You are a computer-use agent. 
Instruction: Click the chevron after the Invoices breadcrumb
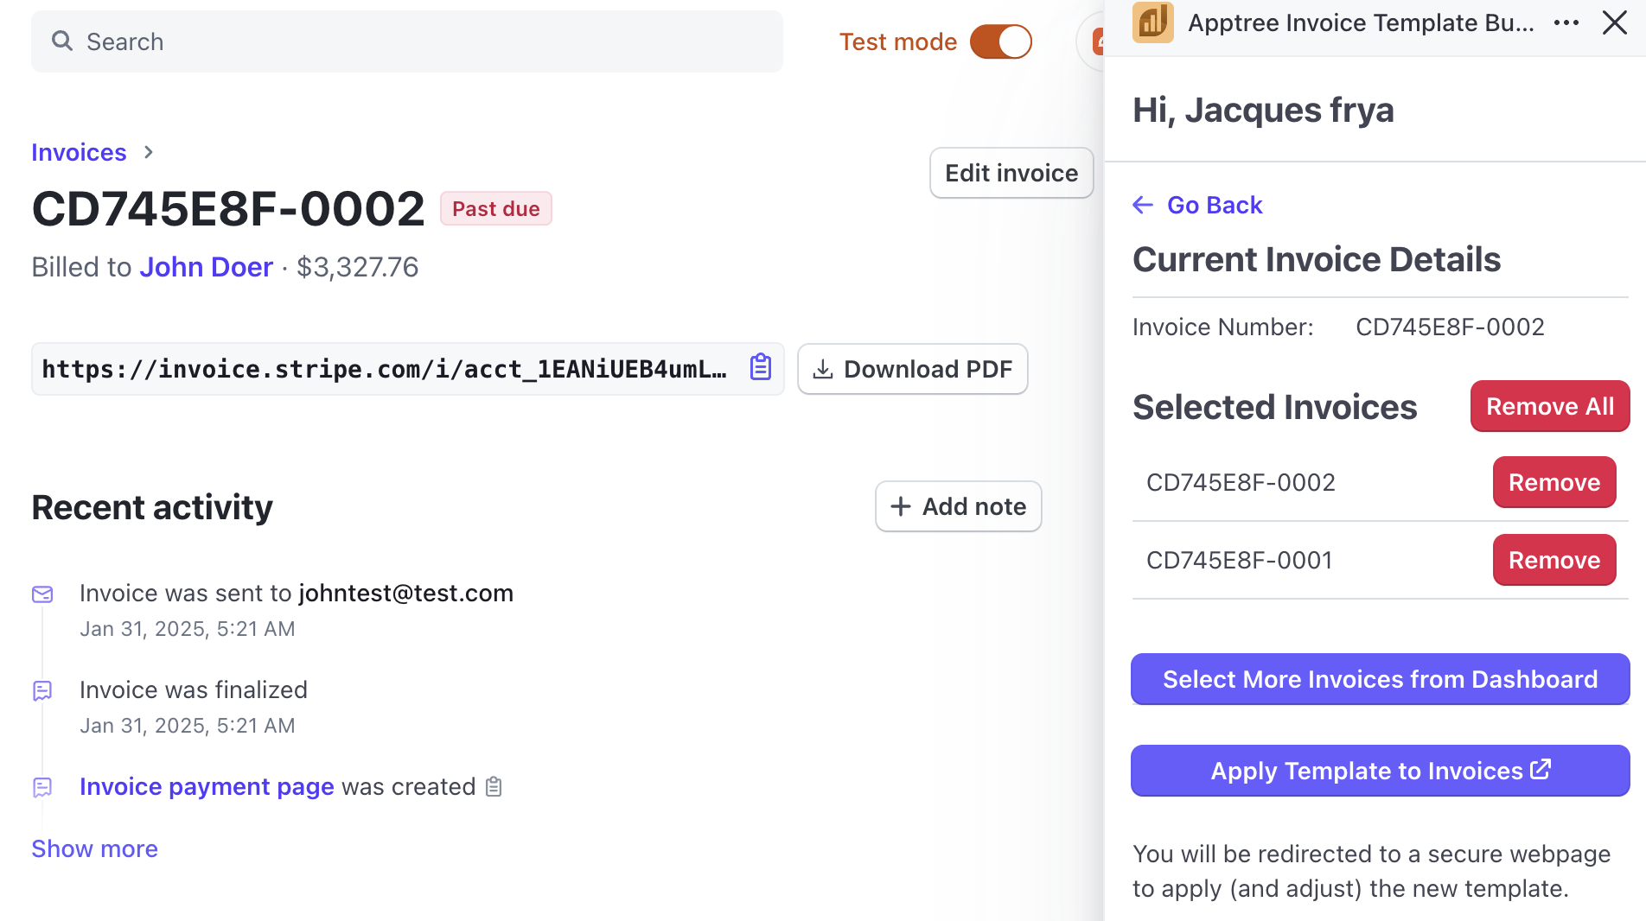coord(147,152)
